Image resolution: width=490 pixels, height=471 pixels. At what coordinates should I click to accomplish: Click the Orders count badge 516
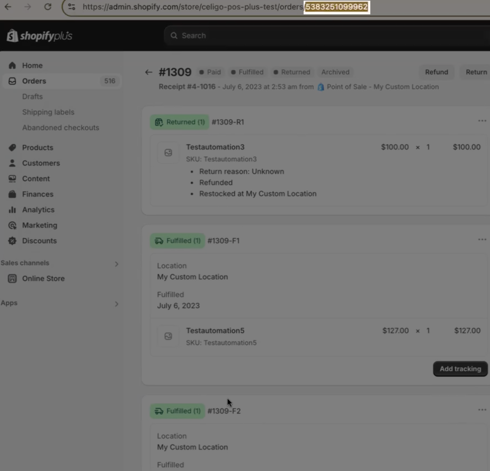click(110, 81)
